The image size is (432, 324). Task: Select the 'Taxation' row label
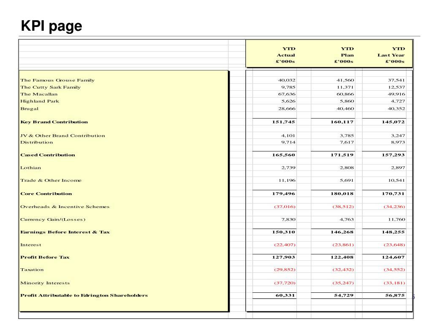point(32,270)
